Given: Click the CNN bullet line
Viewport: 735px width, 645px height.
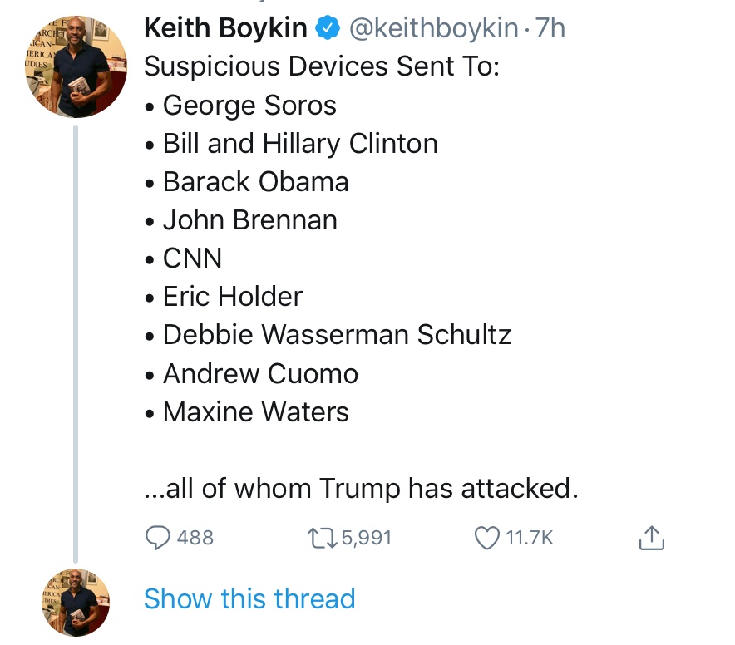Looking at the screenshot, I should coord(192,258).
